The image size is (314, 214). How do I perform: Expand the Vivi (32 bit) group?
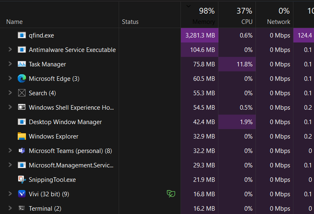[x=10, y=193]
